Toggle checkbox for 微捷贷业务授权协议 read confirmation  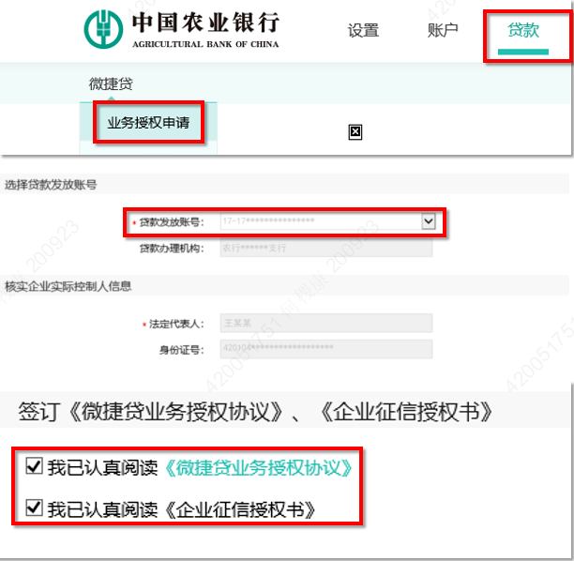[35, 466]
